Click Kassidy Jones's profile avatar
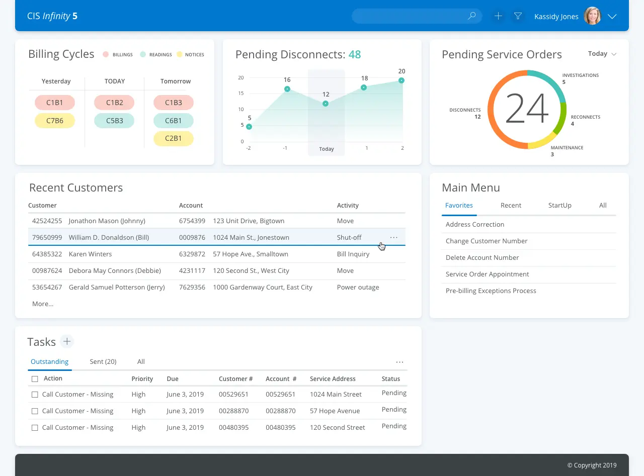Screen dimensions: 644x476 point(592,16)
